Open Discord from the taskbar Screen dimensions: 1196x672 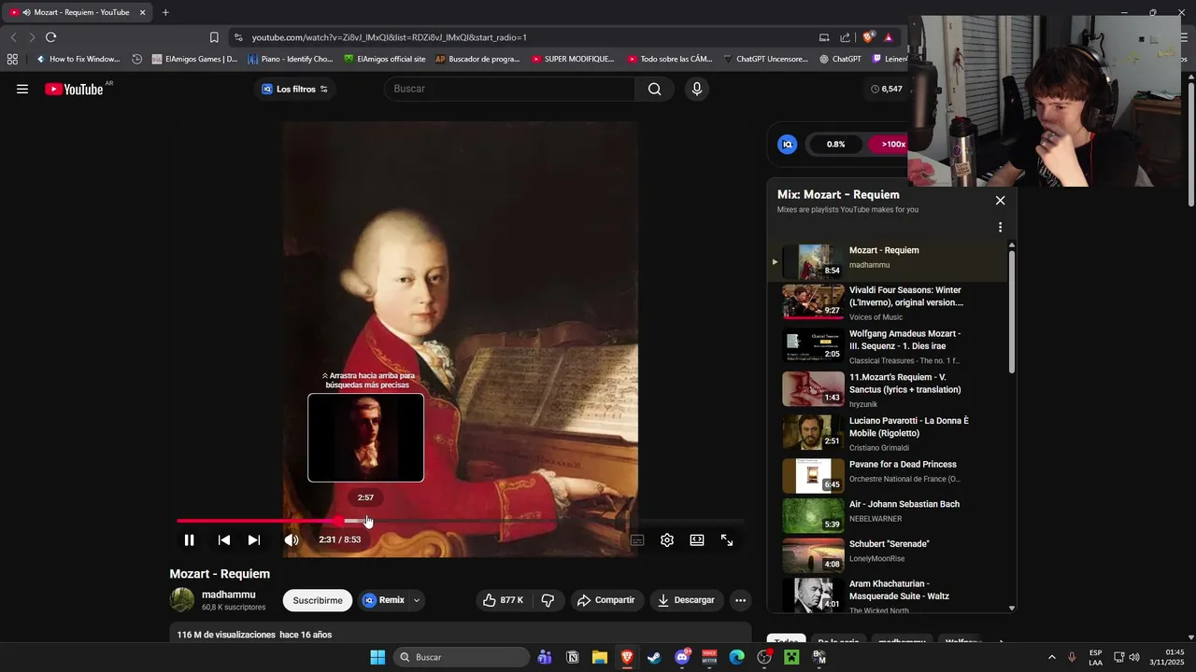(682, 657)
